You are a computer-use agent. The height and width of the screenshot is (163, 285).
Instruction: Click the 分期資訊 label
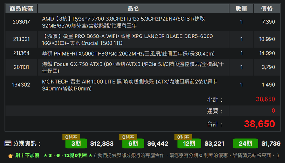(x=27, y=144)
